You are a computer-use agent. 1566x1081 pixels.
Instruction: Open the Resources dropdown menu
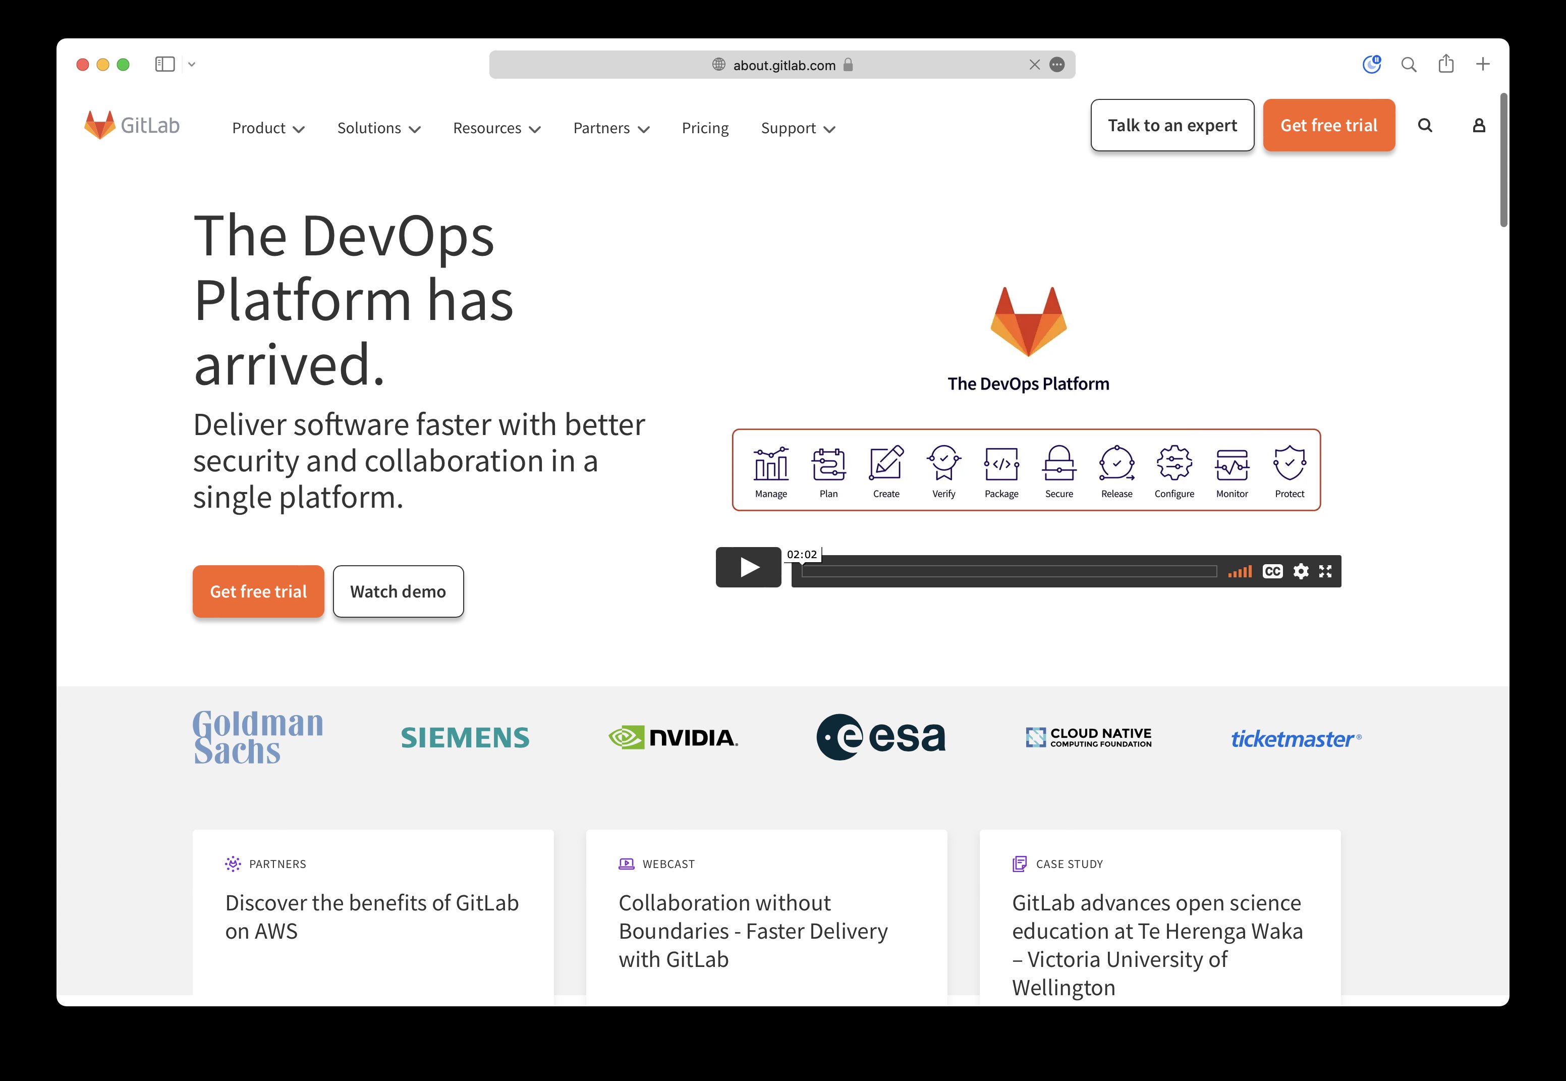point(496,128)
